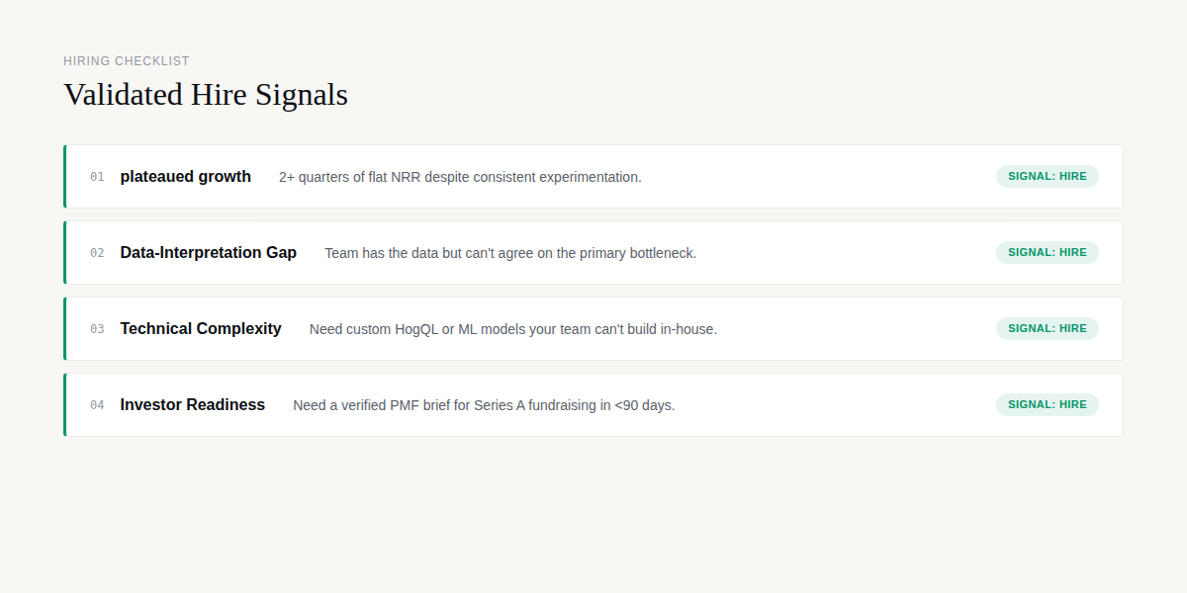Click the verified PMF brief description text
The image size is (1187, 593).
pos(484,405)
